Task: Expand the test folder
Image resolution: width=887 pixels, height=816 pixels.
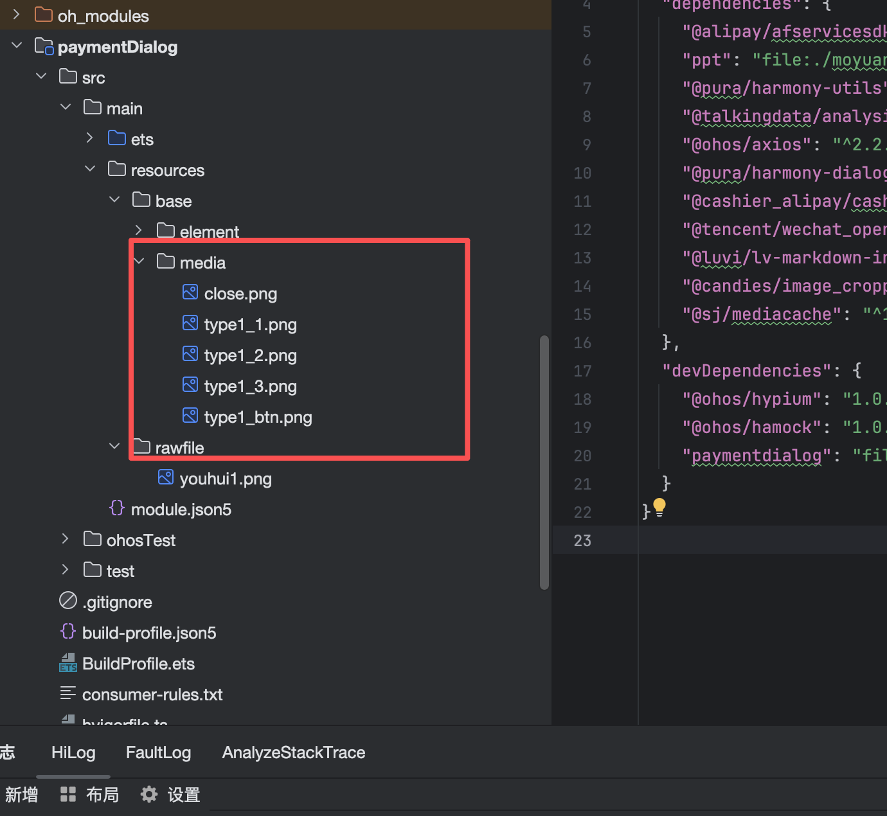Action: tap(66, 570)
